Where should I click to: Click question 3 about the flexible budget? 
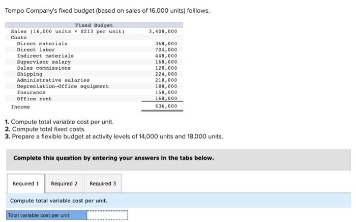[114, 136]
